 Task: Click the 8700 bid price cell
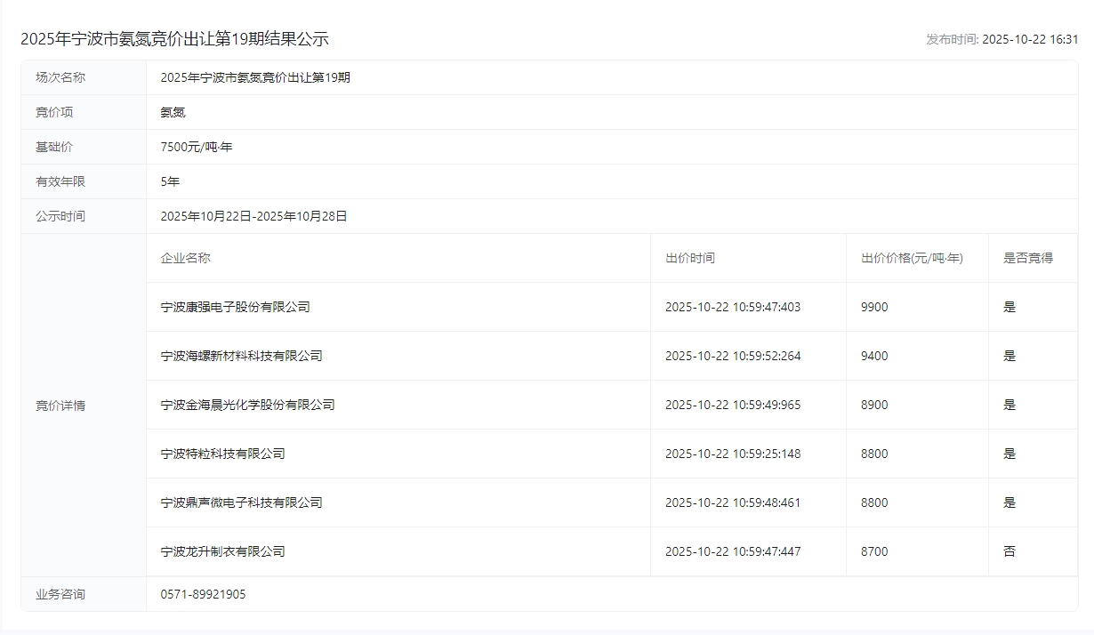(x=874, y=551)
